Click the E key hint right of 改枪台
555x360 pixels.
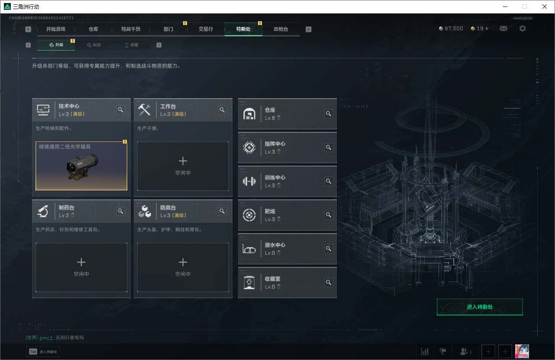(308, 29)
